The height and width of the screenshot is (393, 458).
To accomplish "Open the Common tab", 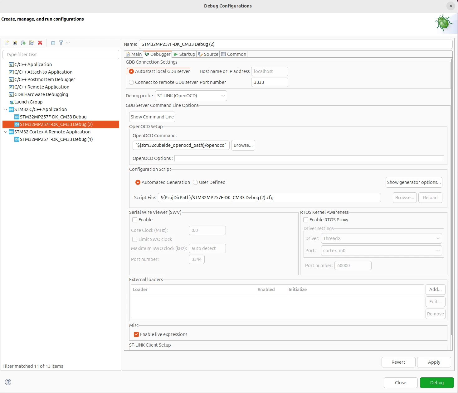I will [234, 54].
